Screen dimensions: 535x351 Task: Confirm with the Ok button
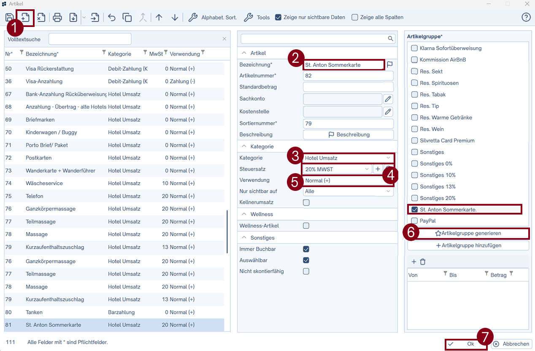[466, 344]
